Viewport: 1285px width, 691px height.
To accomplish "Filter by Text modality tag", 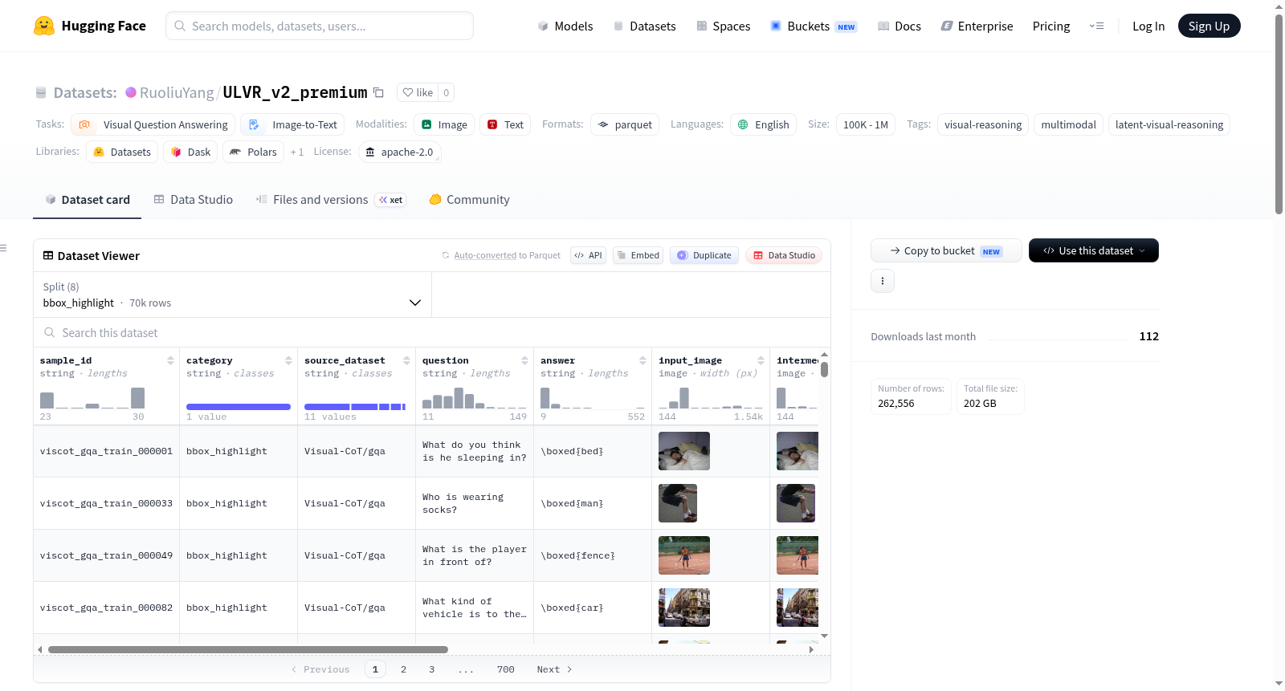I will (505, 124).
